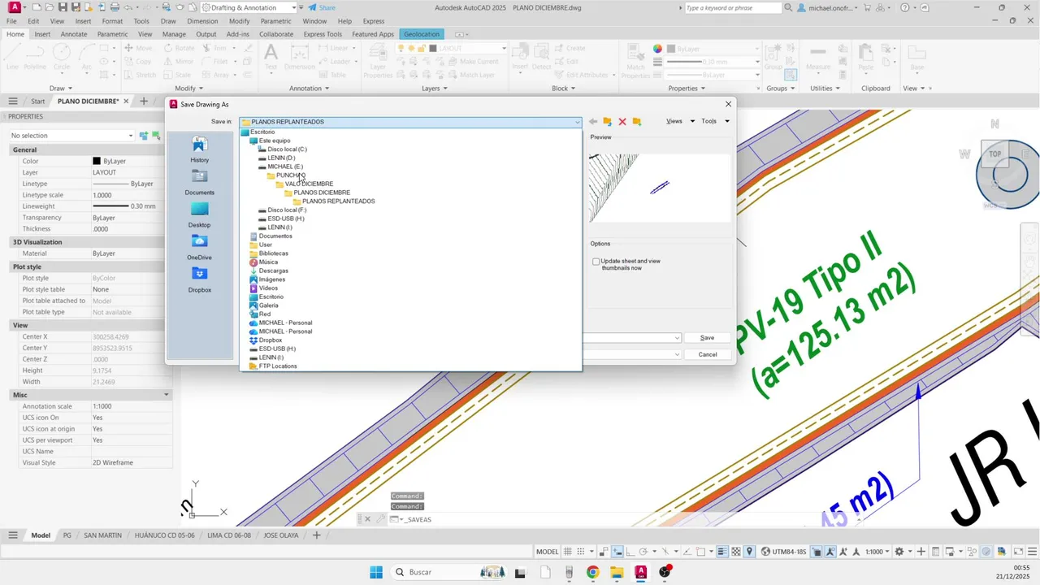The height and width of the screenshot is (585, 1040).
Task: Click the AutoCAD icon in the taskbar
Action: click(641, 572)
